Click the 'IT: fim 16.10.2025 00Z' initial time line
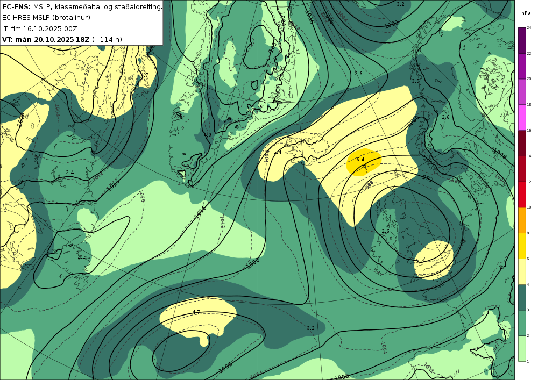This screenshot has height=380, width=538. click(x=39, y=28)
